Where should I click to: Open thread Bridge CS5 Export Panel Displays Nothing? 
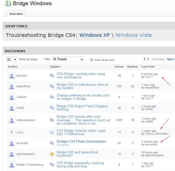[x=82, y=108]
